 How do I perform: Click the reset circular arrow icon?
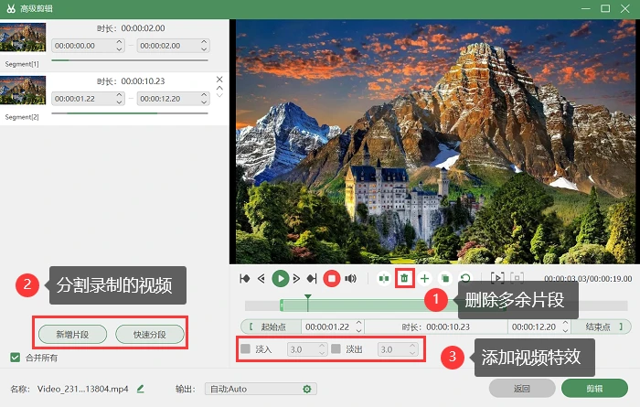tap(464, 279)
